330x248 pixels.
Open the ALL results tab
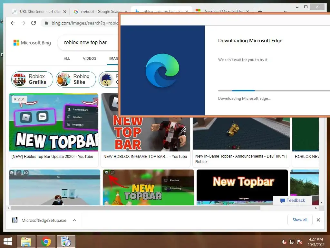point(67,58)
